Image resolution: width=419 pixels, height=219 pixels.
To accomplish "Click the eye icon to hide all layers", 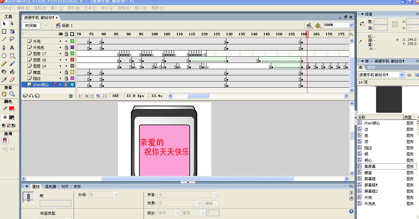I will [61, 34].
